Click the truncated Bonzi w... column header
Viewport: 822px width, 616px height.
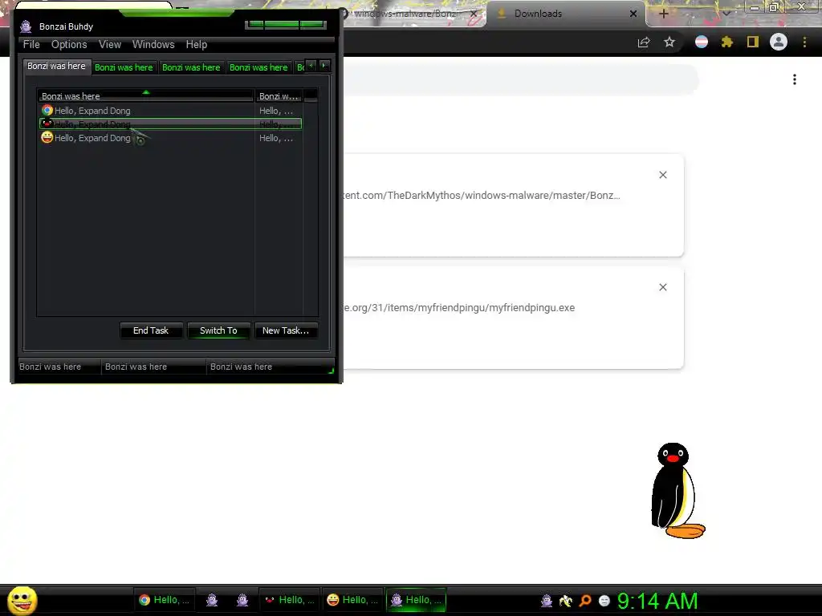(x=279, y=96)
